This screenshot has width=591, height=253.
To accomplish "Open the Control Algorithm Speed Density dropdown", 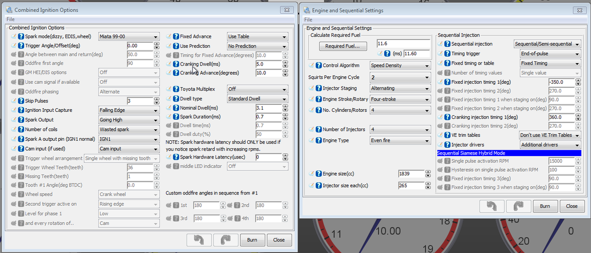I will click(400, 65).
